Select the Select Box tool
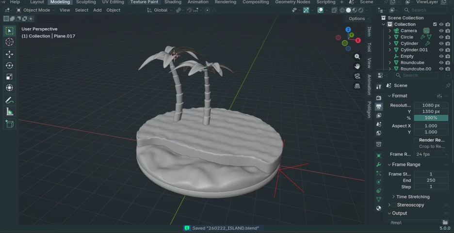The width and height of the screenshot is (454, 233). click(x=9, y=31)
